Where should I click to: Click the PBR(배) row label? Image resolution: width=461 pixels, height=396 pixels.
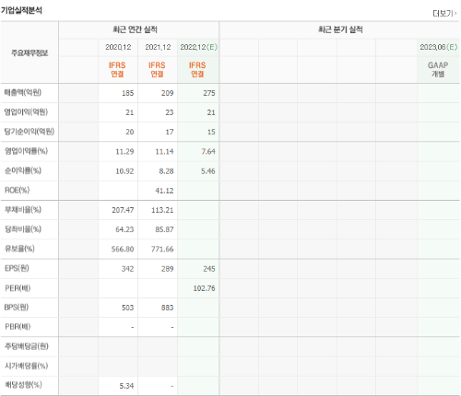pos(18,327)
